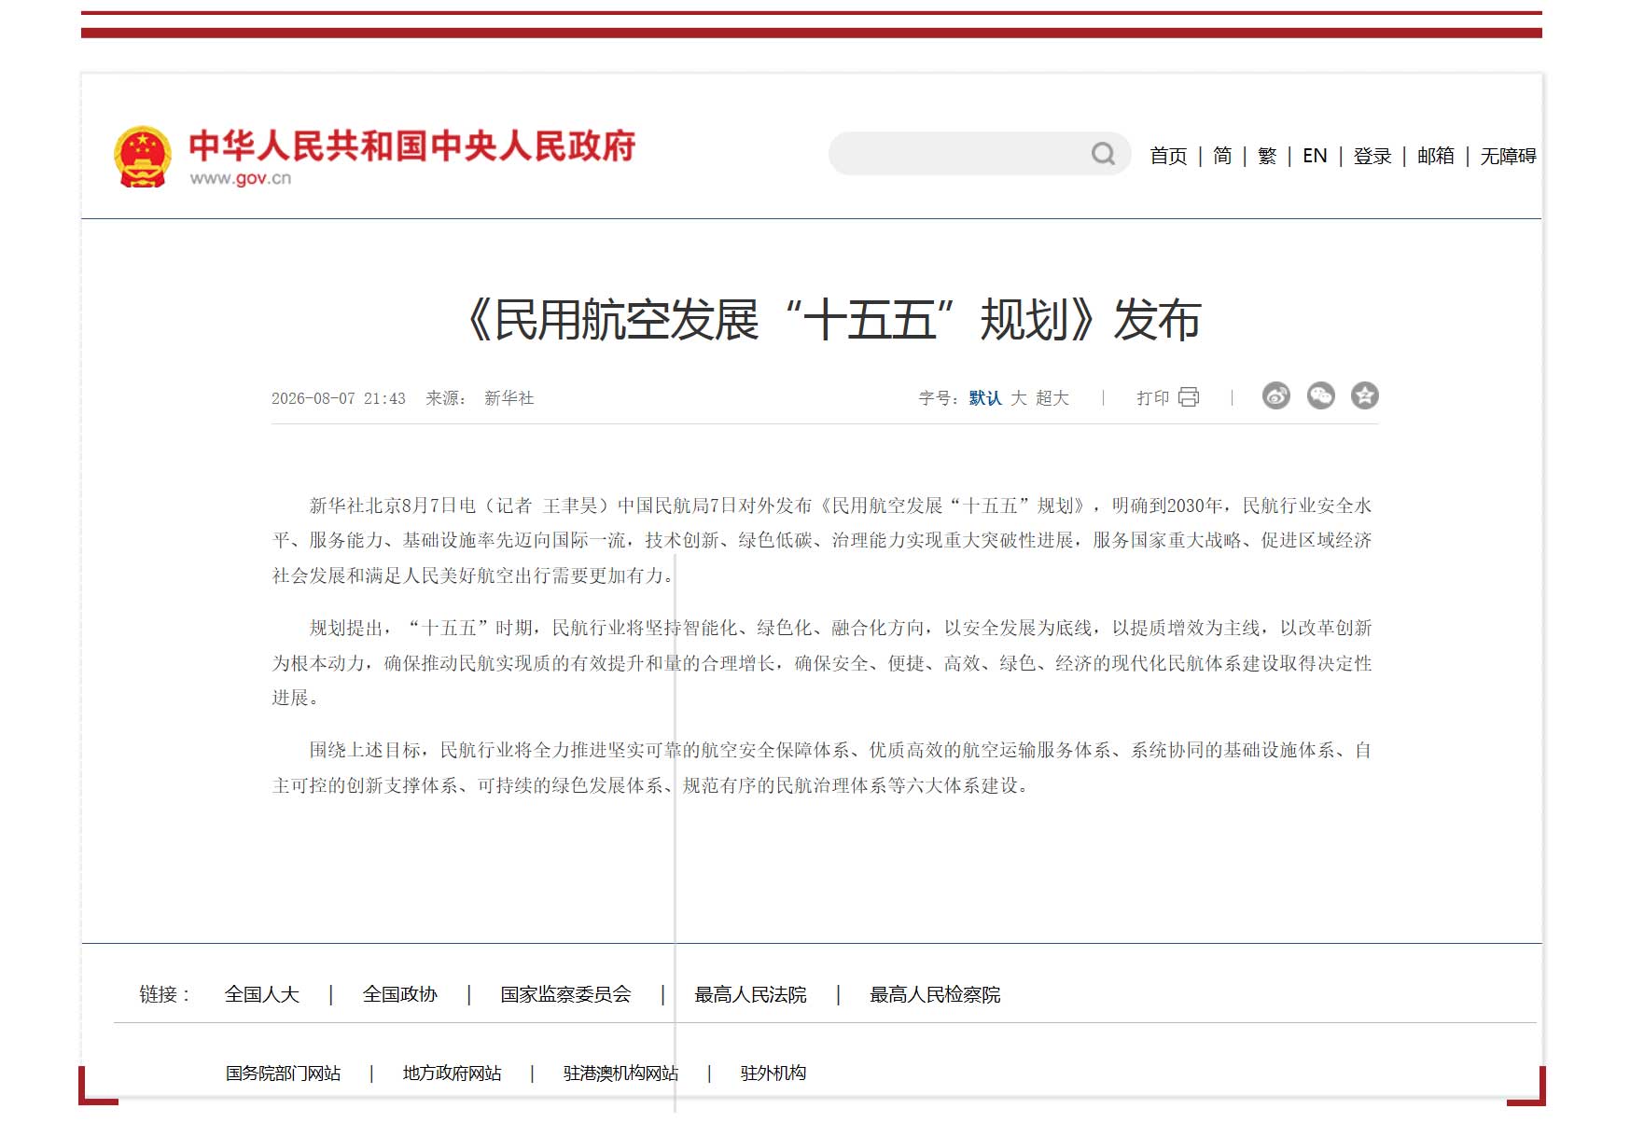Open the 邮箱 mailbox link
This screenshot has width=1630, height=1122.
click(x=1436, y=156)
